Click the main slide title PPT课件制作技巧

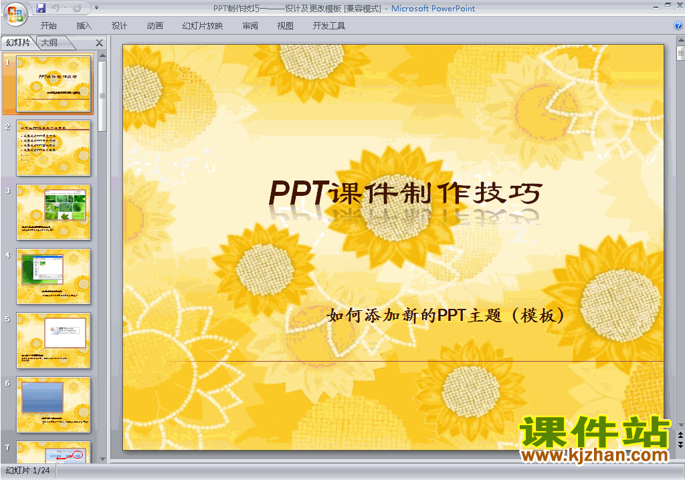[x=405, y=193]
